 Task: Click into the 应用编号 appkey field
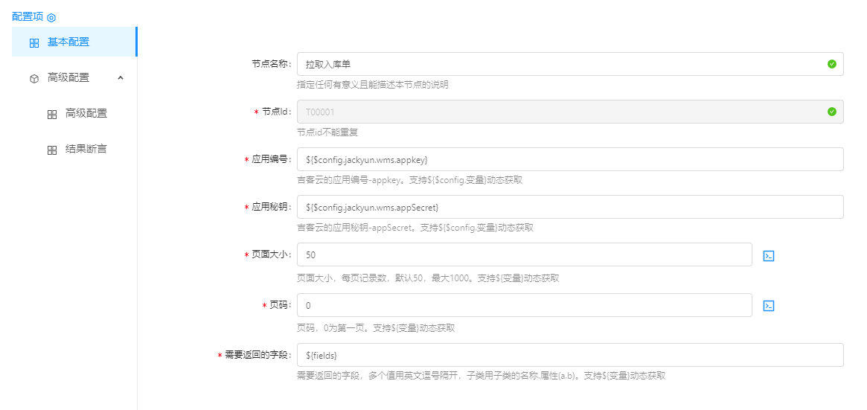[569, 159]
